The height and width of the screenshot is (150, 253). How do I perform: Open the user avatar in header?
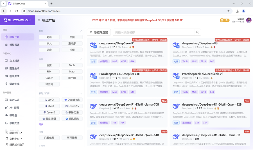click(249, 20)
